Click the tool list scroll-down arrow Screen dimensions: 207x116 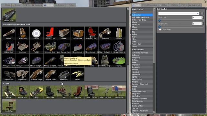tap(154, 112)
